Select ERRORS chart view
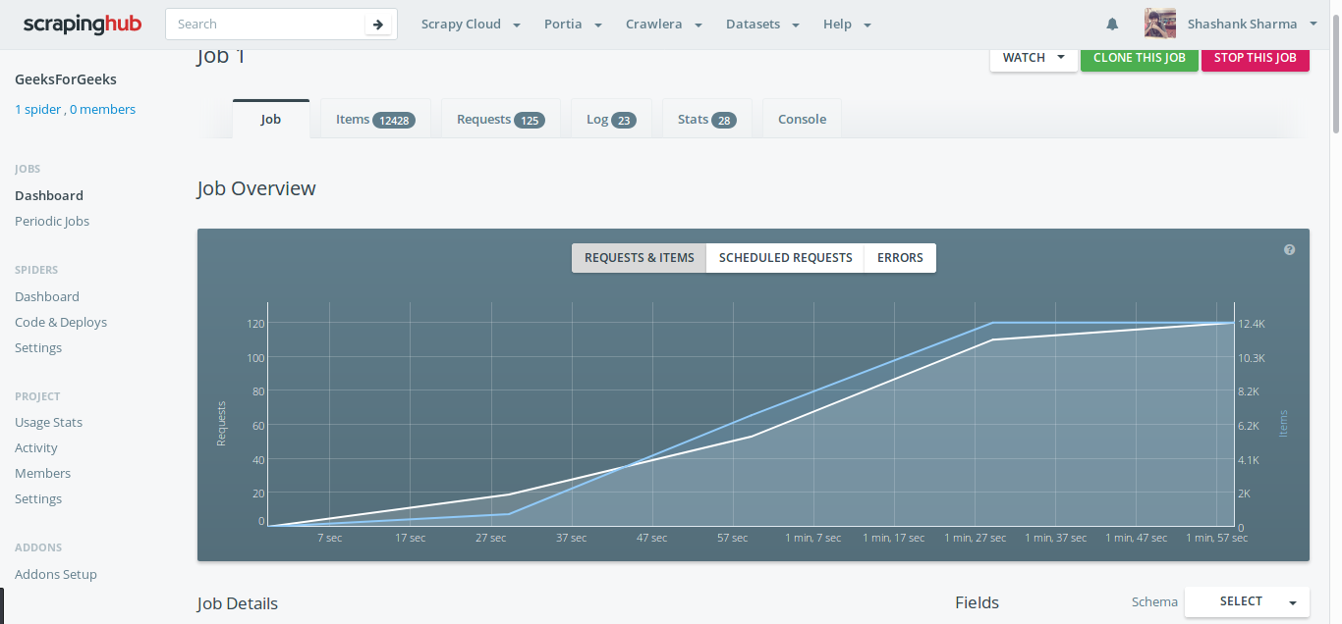The height and width of the screenshot is (624, 1342). (x=900, y=258)
